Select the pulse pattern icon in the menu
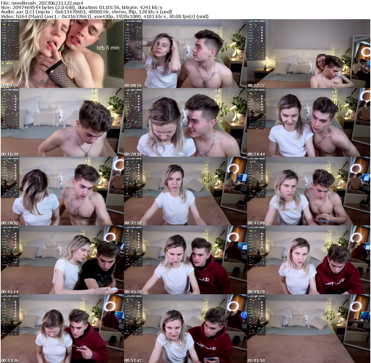This screenshot has width=371, height=363. [17, 53]
